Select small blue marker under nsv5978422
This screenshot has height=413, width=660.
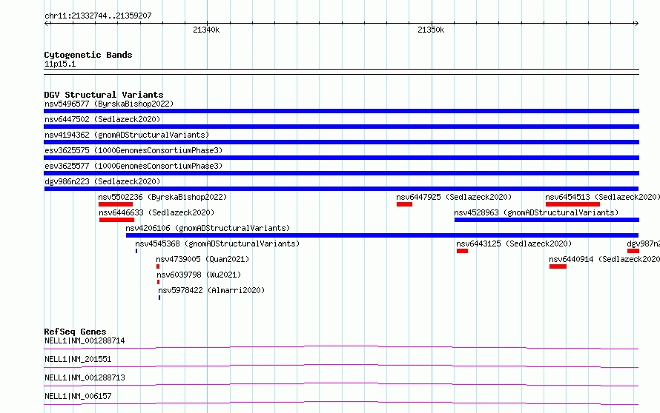159,298
